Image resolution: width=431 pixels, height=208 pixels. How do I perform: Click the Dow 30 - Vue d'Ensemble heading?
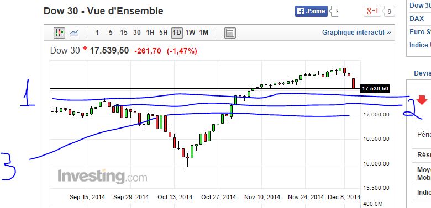103,11
